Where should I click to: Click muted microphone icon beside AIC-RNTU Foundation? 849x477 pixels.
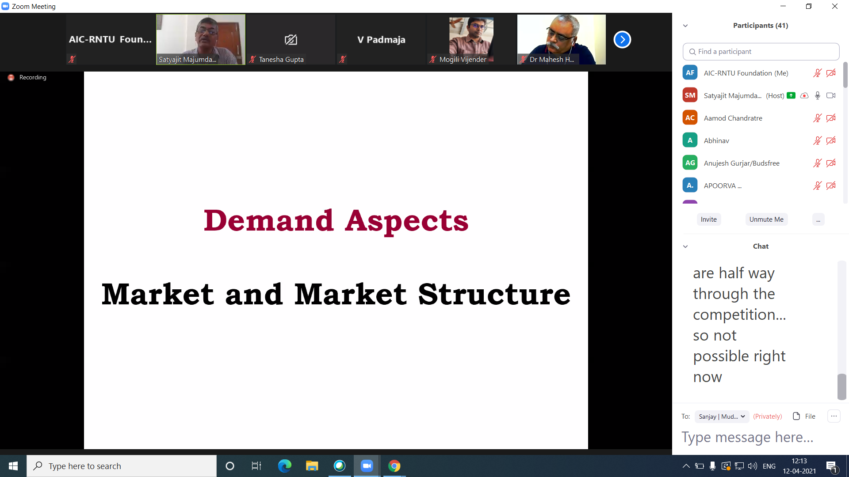(817, 73)
